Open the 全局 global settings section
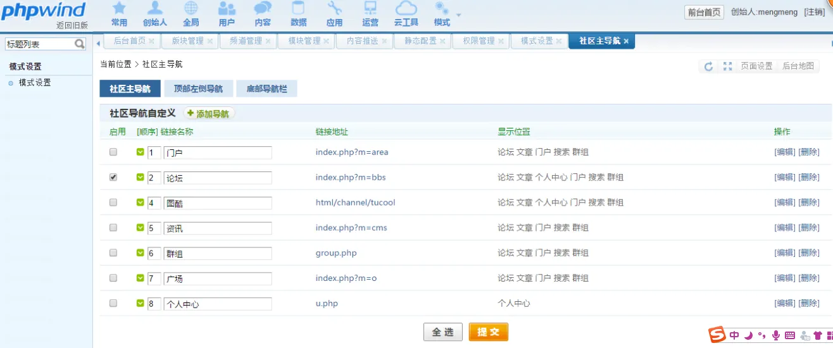Image resolution: width=833 pixels, height=348 pixels. click(x=191, y=15)
